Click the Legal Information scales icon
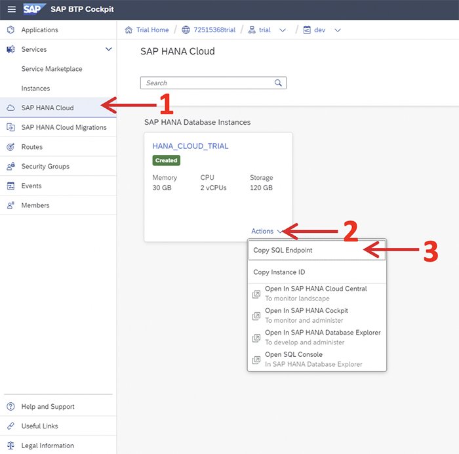The width and height of the screenshot is (459, 454). click(x=10, y=445)
